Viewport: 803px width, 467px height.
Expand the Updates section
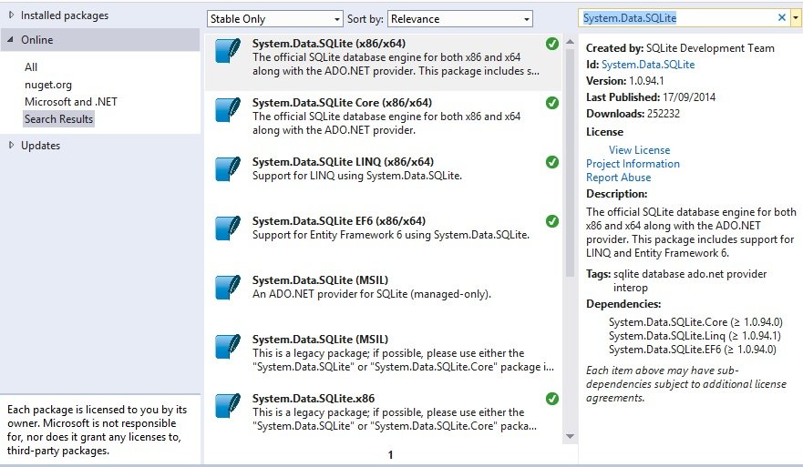click(11, 146)
